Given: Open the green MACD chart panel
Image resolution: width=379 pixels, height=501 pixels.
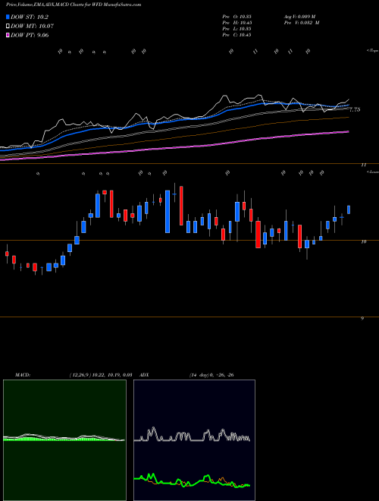Looking at the screenshot, I should (64, 440).
